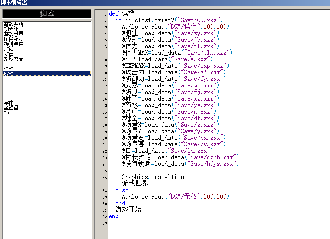Click the 游戏开始 call on line 31
This screenshot has width=330, height=239.
(128, 210)
